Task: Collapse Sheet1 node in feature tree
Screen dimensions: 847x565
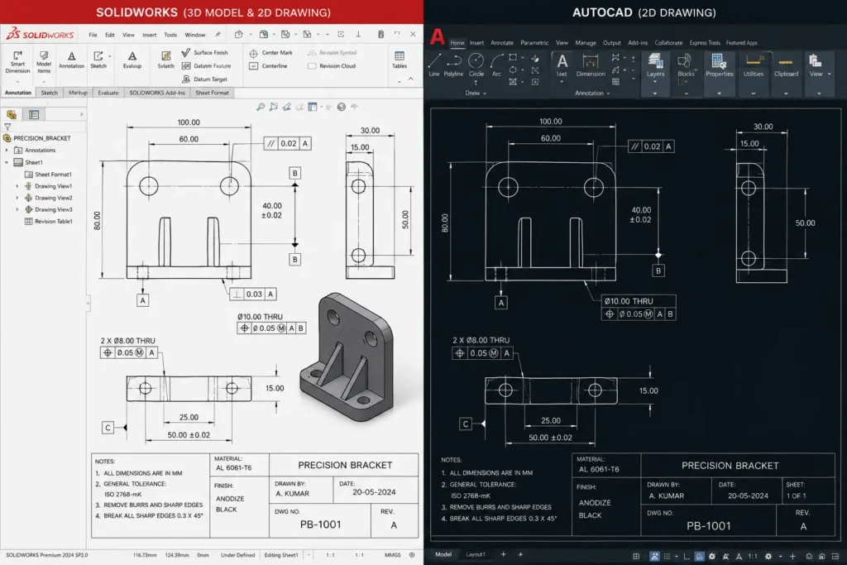Action: (x=7, y=162)
